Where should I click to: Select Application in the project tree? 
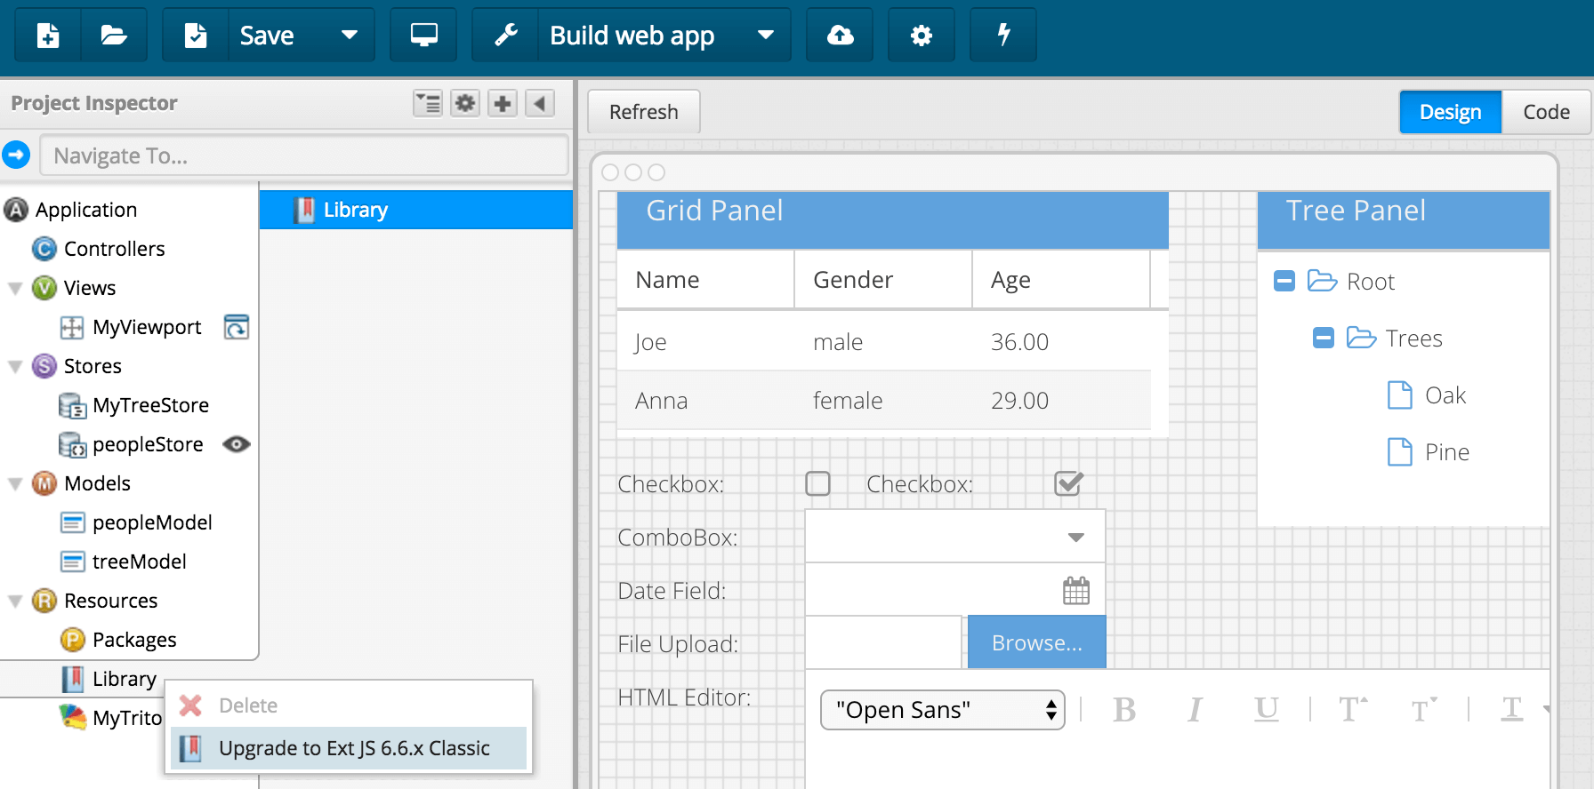pyautogui.click(x=86, y=210)
